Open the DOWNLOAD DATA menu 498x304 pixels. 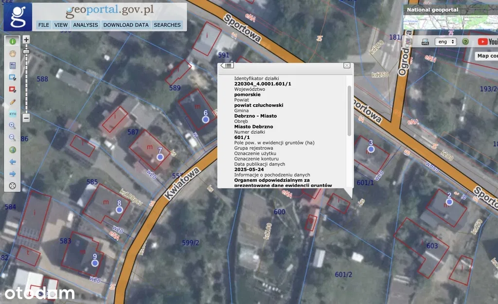click(x=126, y=25)
